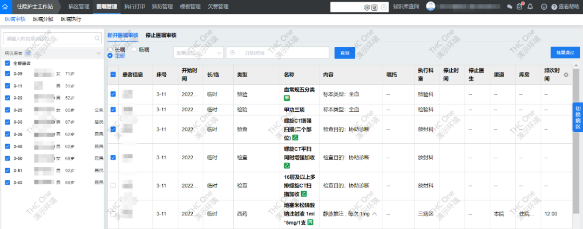Click the 批量通过 button
Image resolution: width=583 pixels, height=229 pixels.
coord(565,52)
